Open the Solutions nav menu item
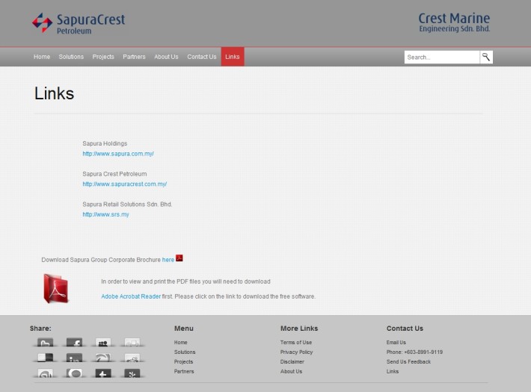531x392 pixels. (71, 57)
